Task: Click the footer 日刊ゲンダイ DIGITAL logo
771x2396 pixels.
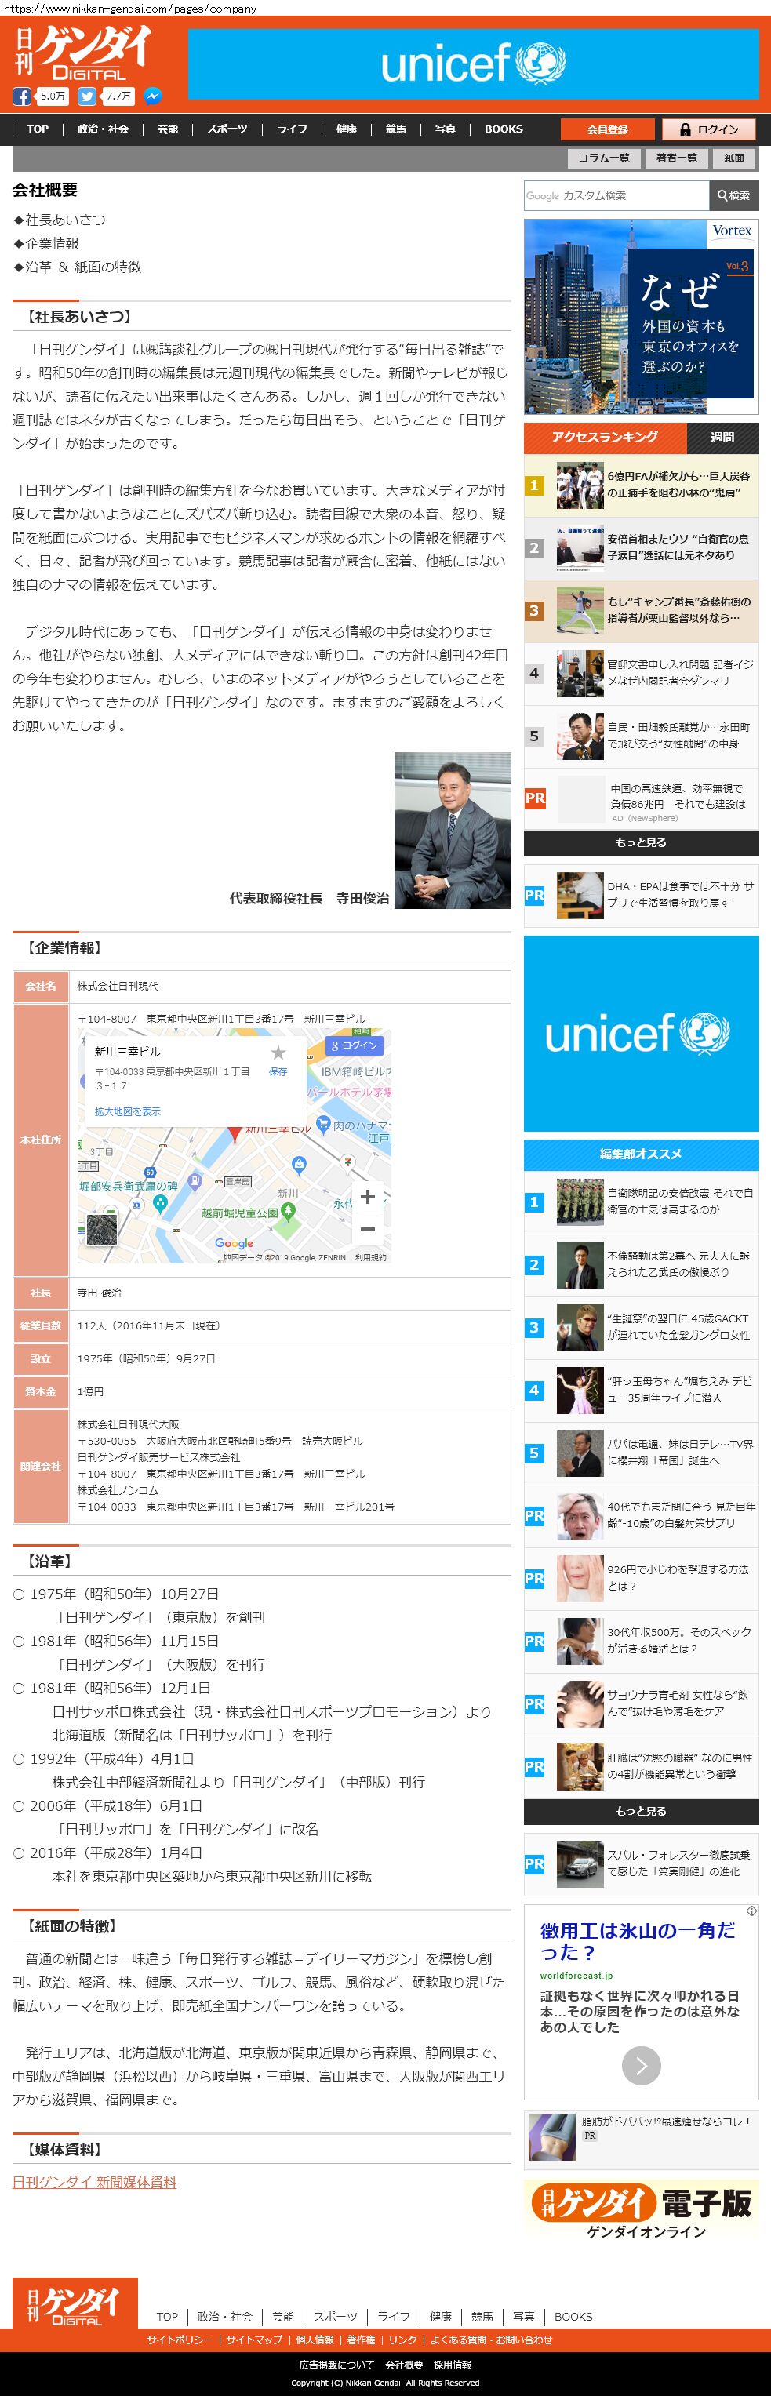Action: coord(75,2303)
